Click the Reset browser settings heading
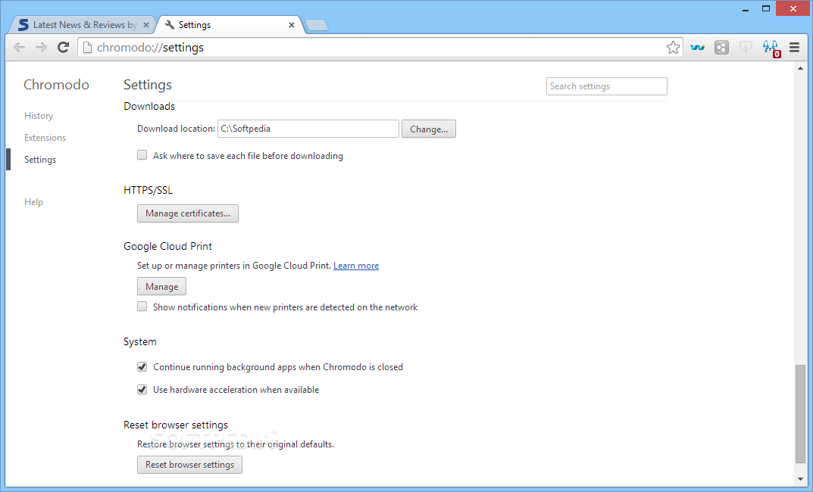813x492 pixels. 176,425
